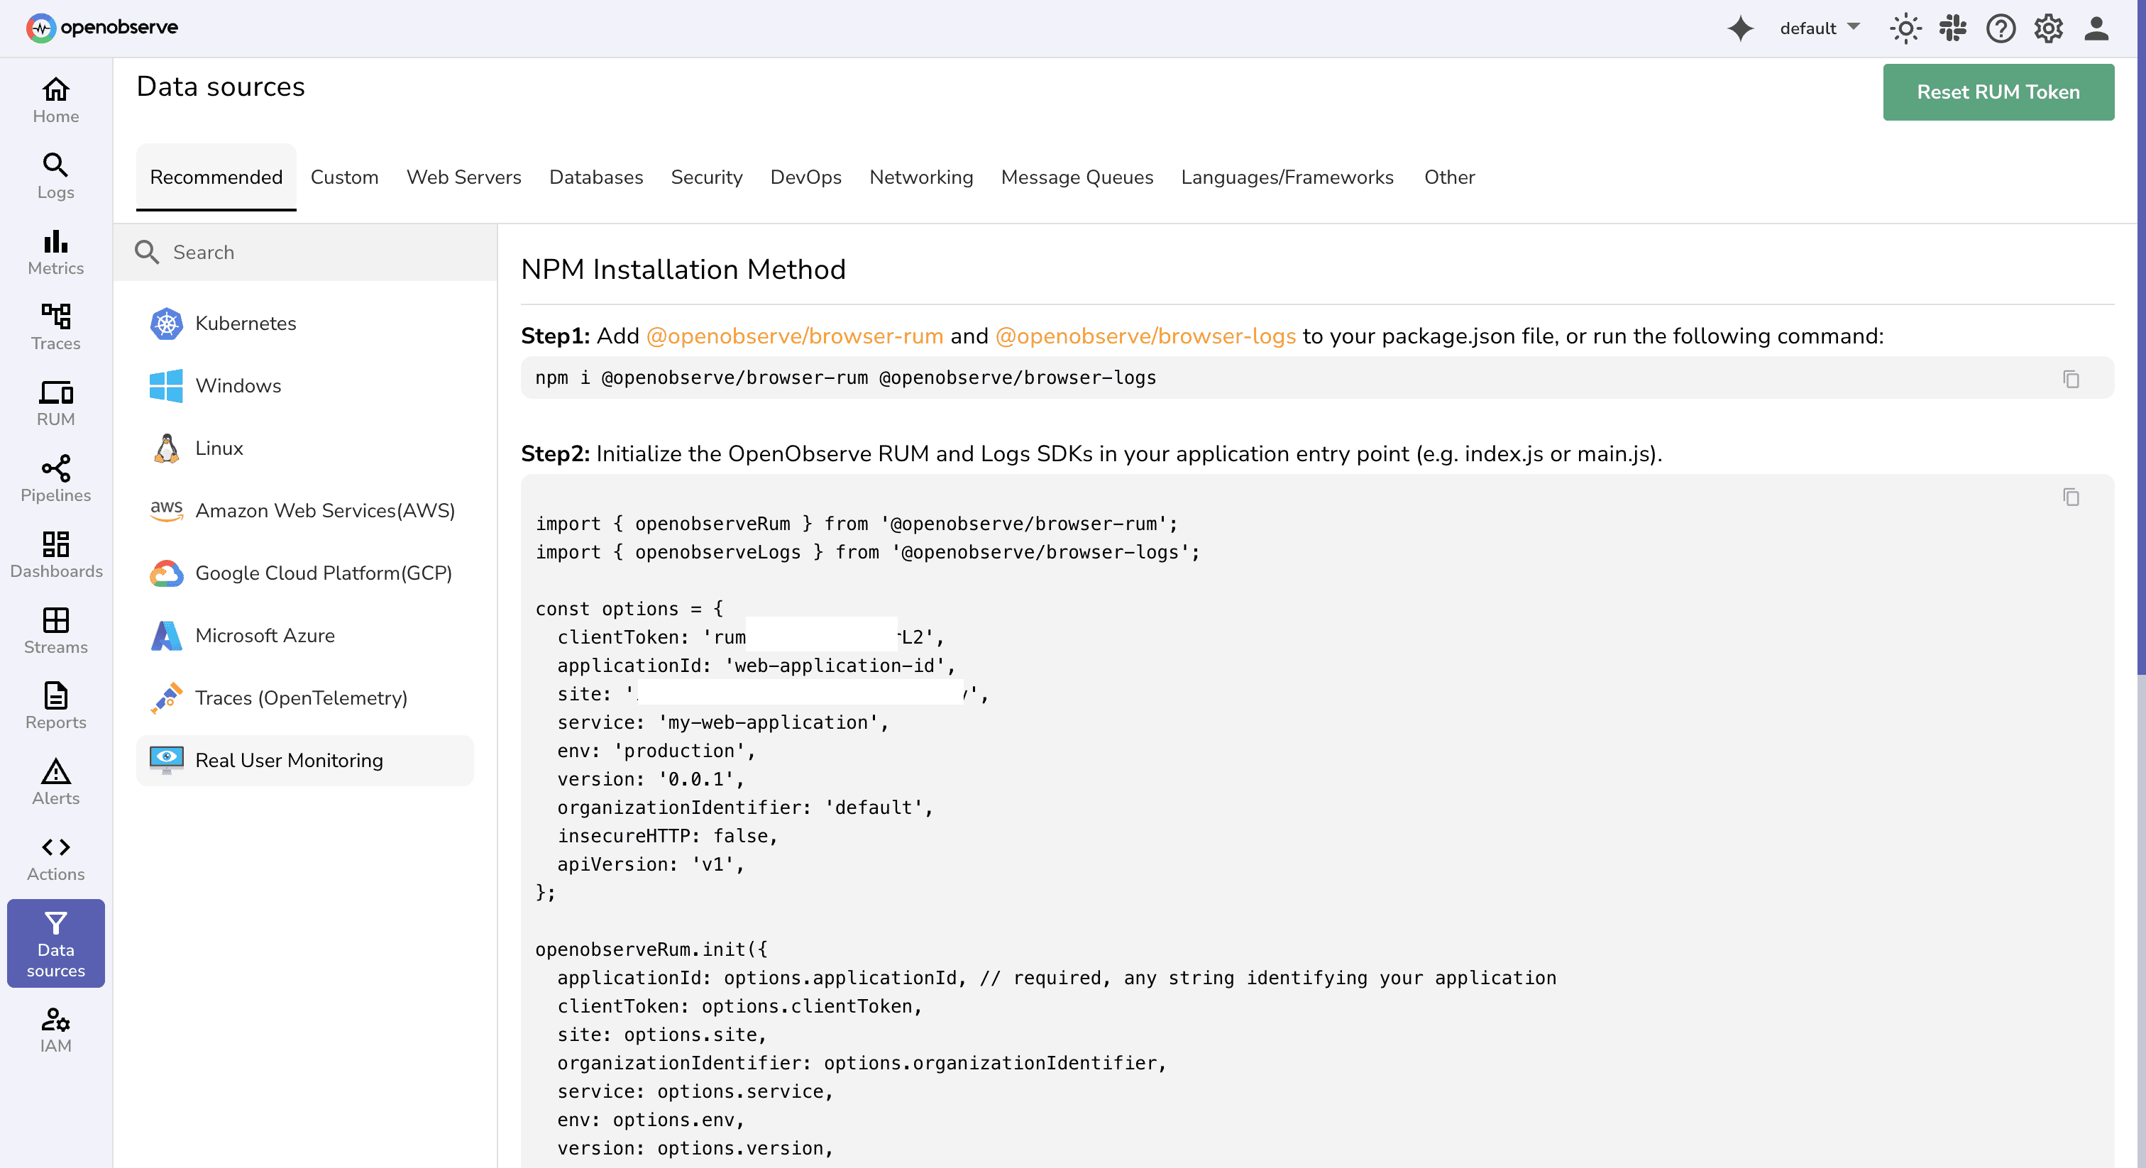Go to Dashboards
The height and width of the screenshot is (1168, 2146).
pyautogui.click(x=55, y=555)
